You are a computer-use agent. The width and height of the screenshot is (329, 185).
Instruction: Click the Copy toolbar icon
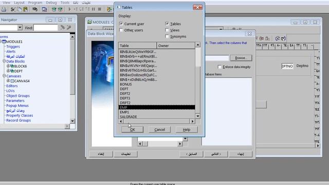pyautogui.click(x=20, y=9)
